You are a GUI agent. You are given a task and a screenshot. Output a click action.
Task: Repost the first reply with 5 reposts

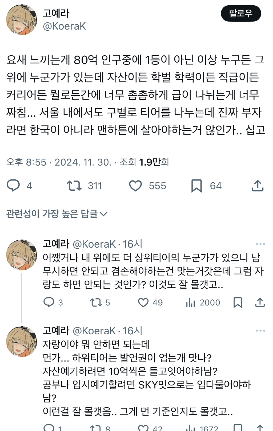coord(96,302)
